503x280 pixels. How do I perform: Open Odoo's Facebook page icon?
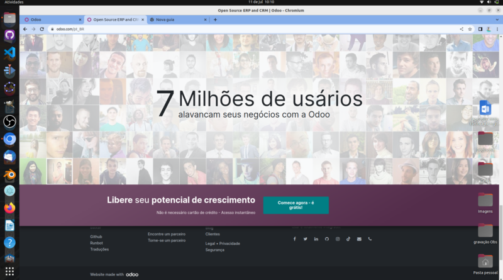[294, 239]
